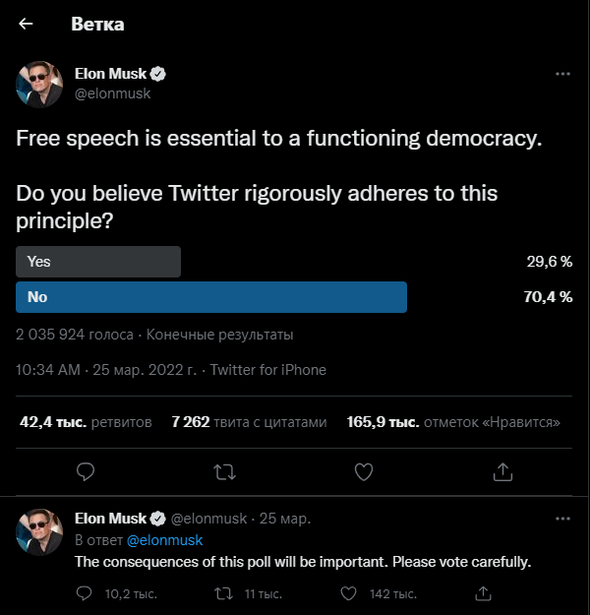
Task: Open the main tweet's three-dot more menu
Action: point(562,74)
